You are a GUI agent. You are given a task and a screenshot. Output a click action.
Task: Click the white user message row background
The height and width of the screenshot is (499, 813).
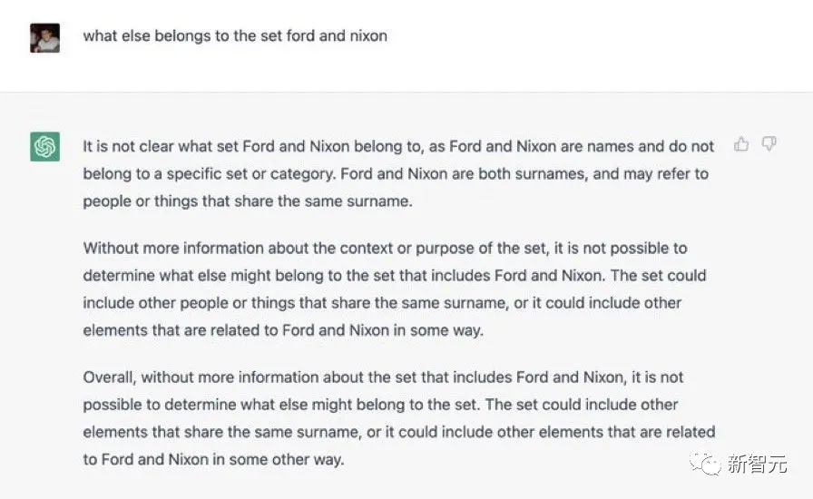(406, 46)
